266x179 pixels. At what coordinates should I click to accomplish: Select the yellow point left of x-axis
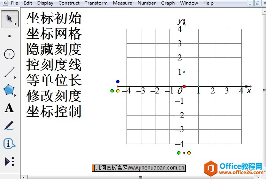118,91
